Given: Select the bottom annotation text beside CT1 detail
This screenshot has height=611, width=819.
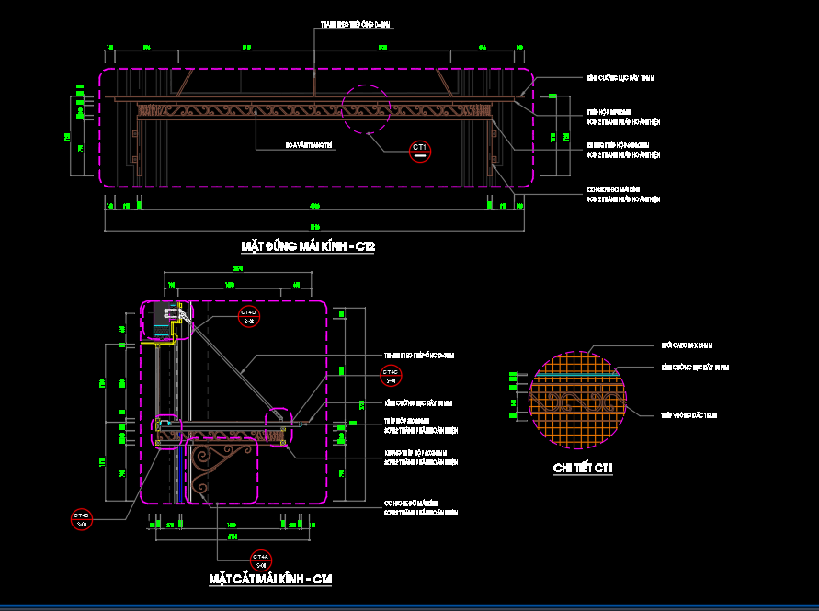Looking at the screenshot, I should click(688, 415).
